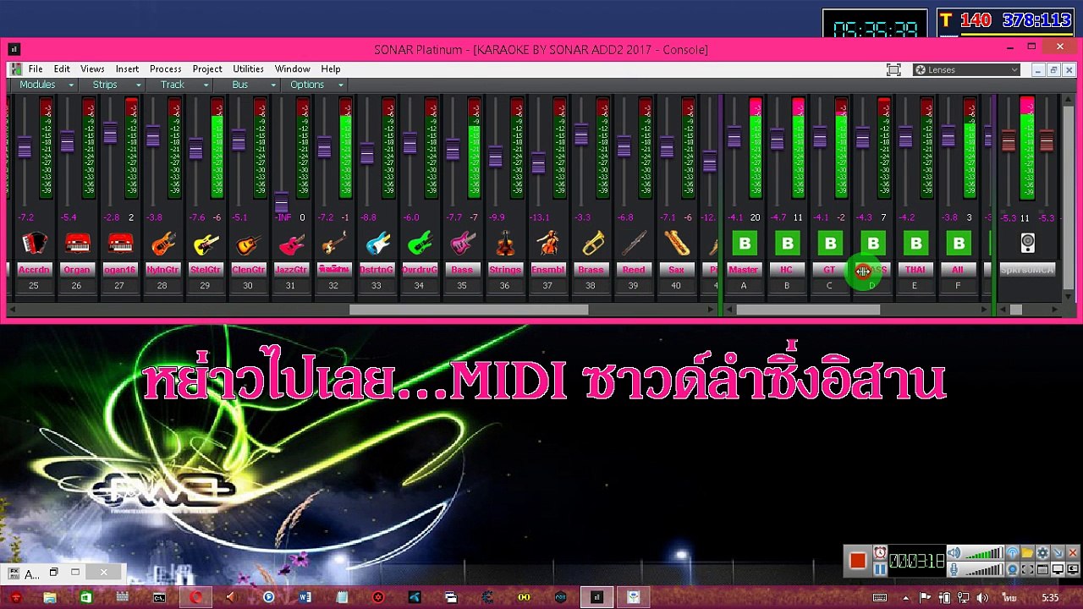
Task: Select the JazzGtr pink guitar icon
Action: (x=291, y=244)
